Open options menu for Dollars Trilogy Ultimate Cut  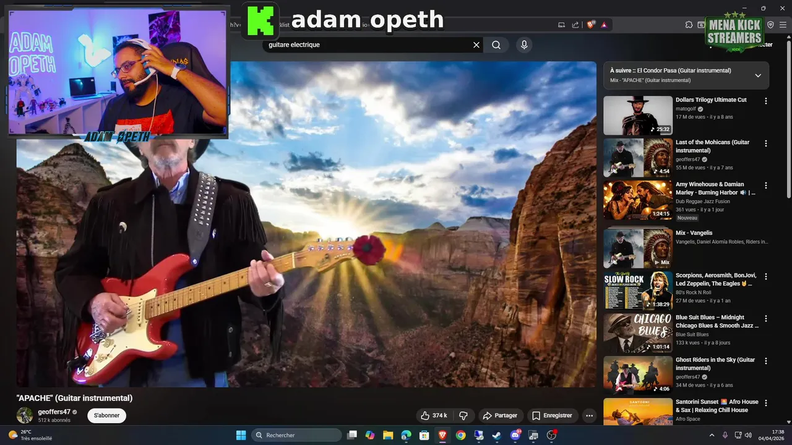coord(766,101)
